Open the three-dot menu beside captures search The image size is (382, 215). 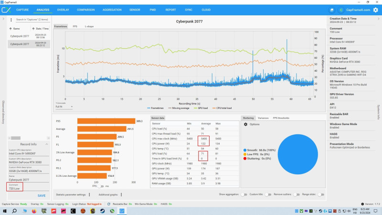click(x=11, y=20)
